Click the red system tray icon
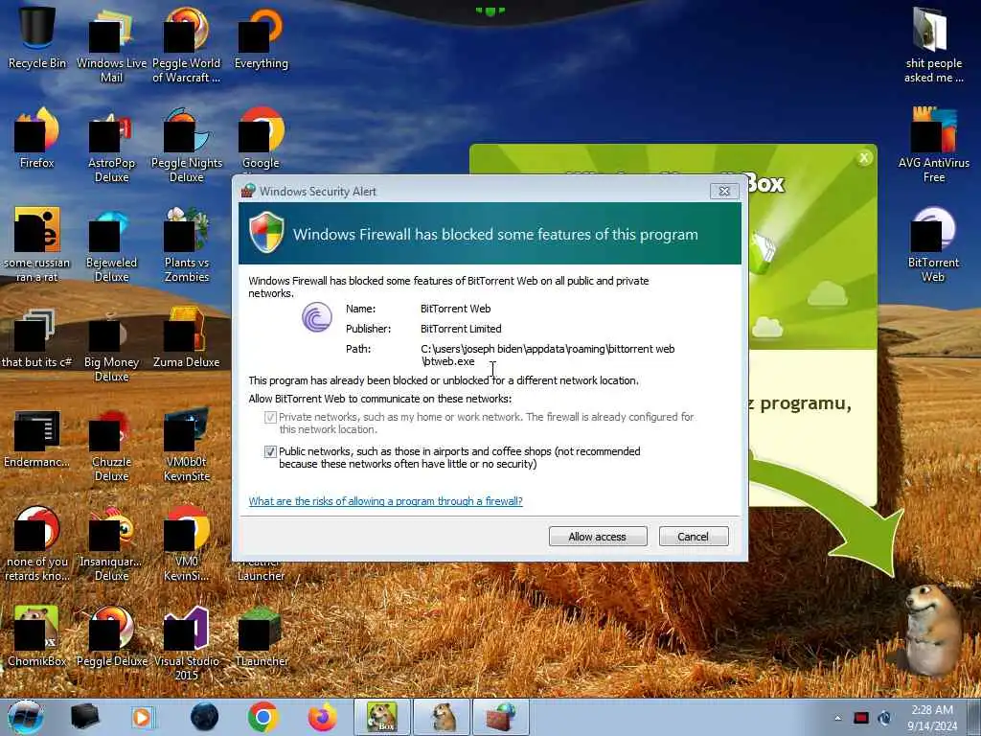Viewport: 981px width, 736px height. [x=861, y=718]
